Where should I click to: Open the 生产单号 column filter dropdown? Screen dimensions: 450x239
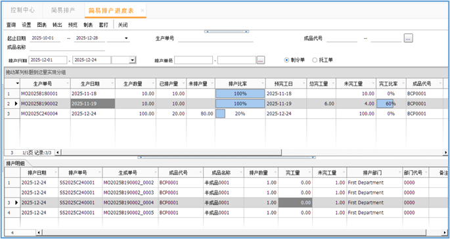click(x=68, y=83)
